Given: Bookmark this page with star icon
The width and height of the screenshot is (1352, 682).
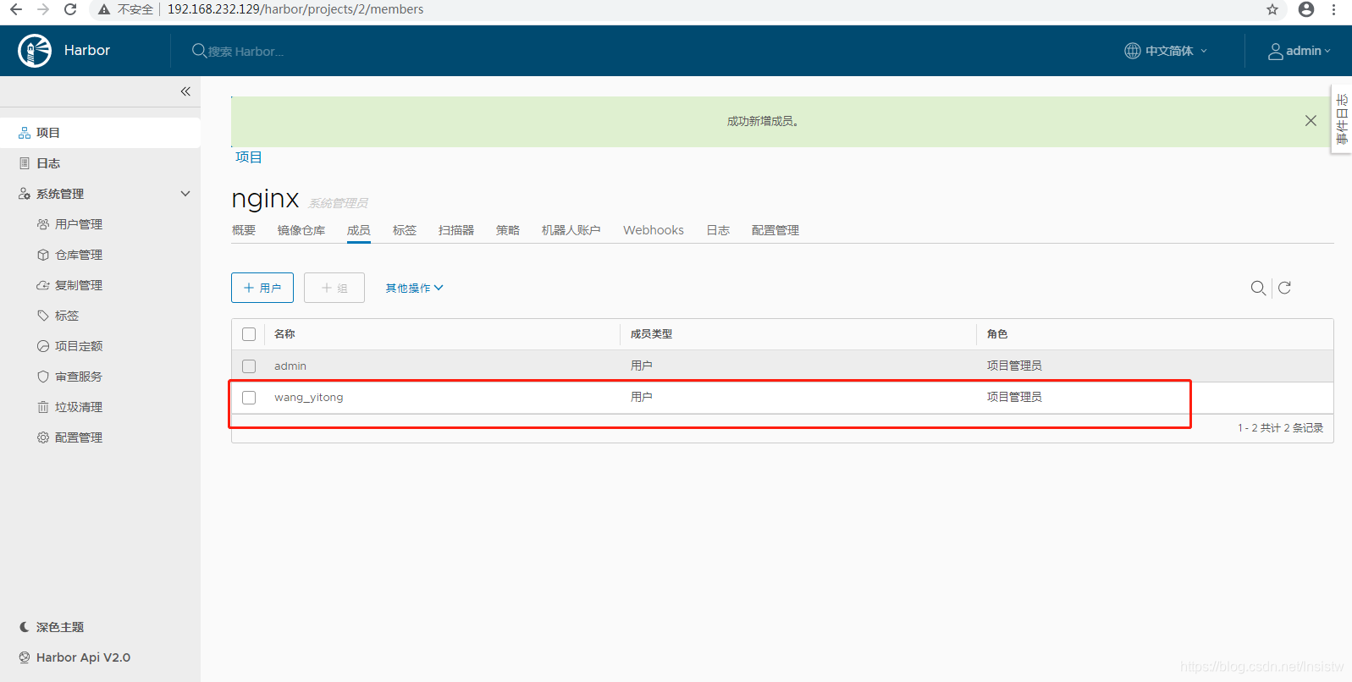Looking at the screenshot, I should click(x=1272, y=9).
